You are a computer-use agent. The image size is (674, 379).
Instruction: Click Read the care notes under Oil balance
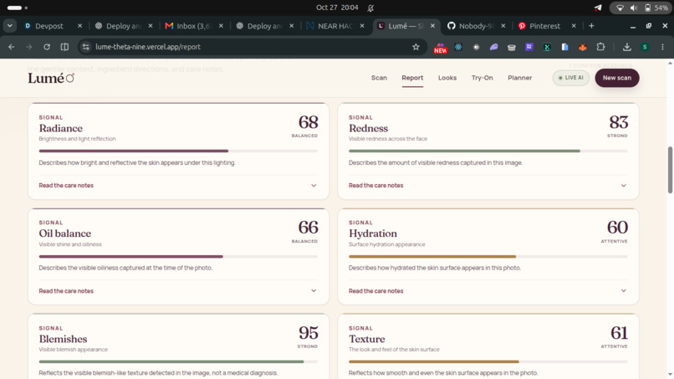point(66,291)
